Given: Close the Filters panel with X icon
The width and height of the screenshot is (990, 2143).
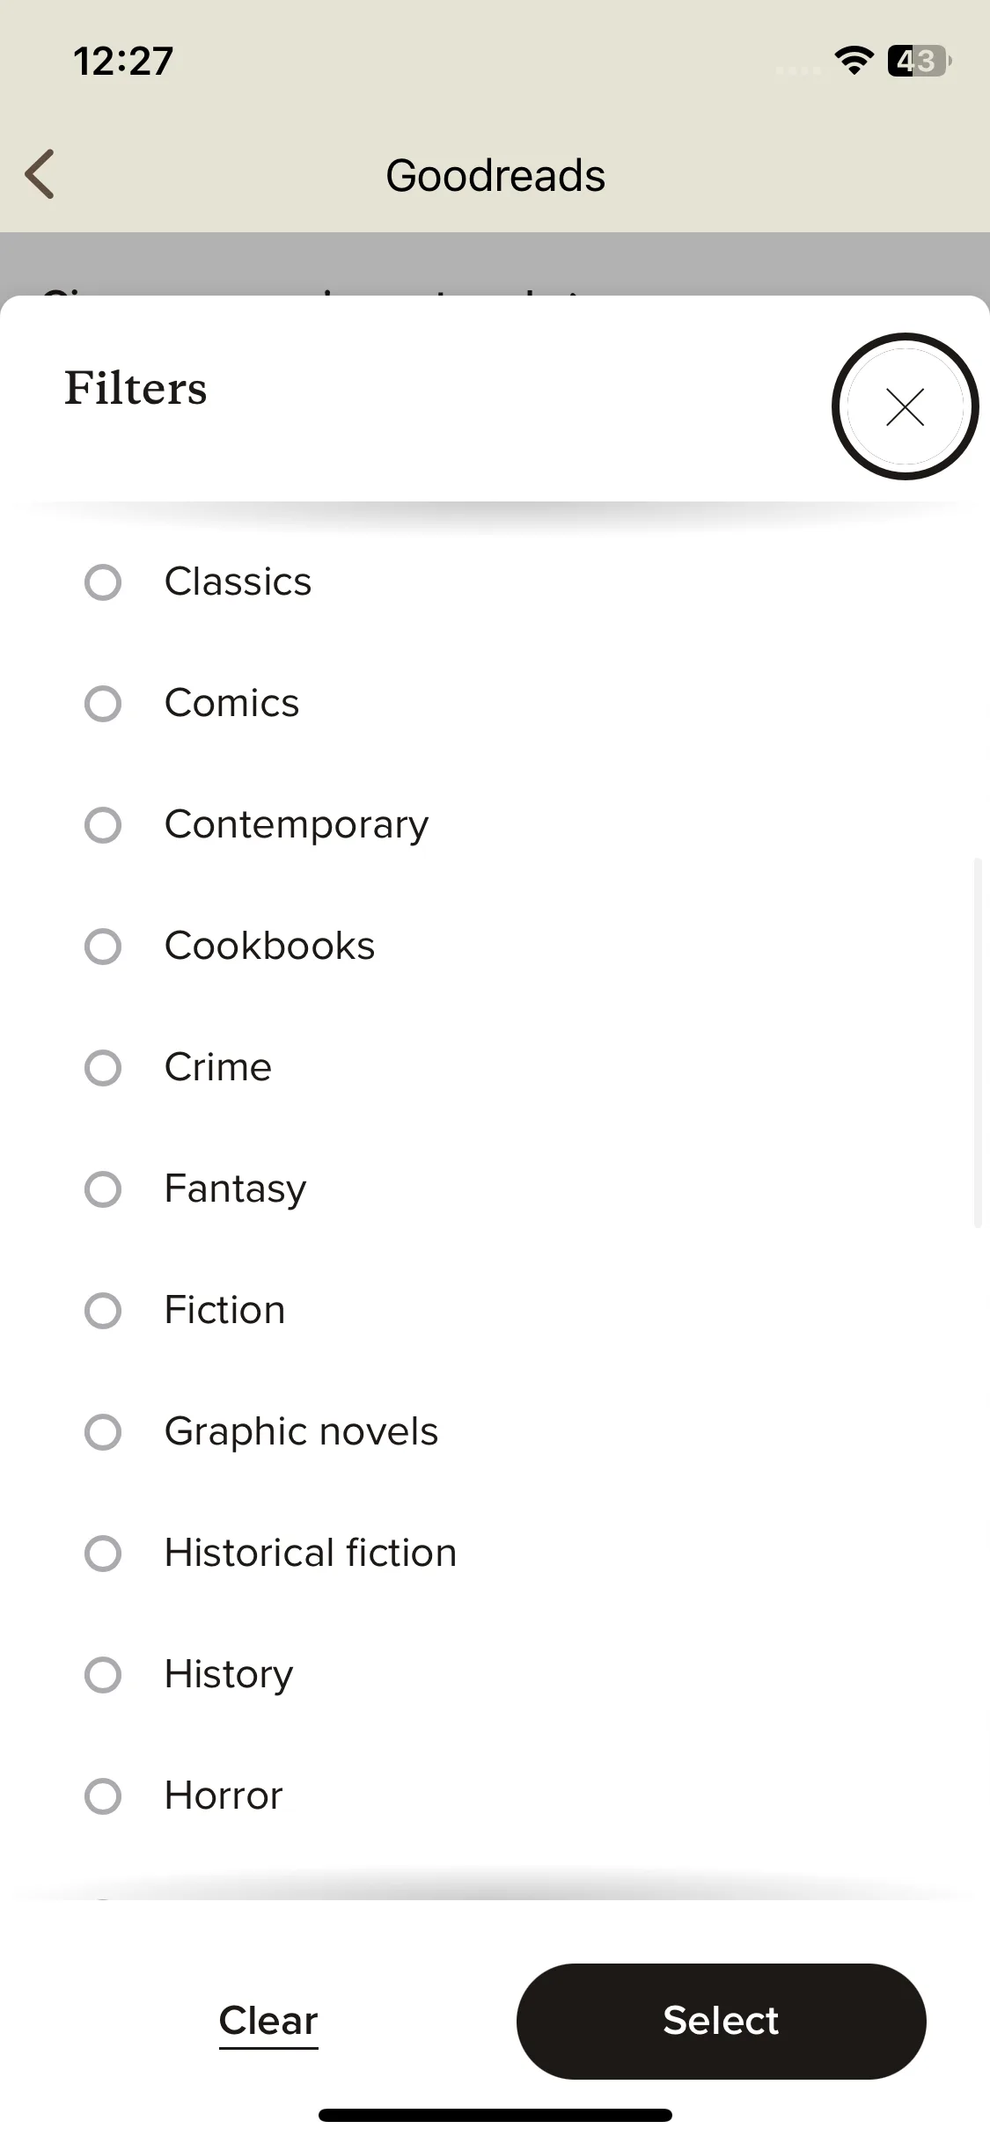Looking at the screenshot, I should (x=905, y=406).
